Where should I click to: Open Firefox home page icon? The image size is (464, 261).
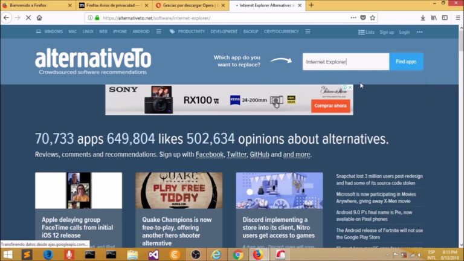pos(39,18)
